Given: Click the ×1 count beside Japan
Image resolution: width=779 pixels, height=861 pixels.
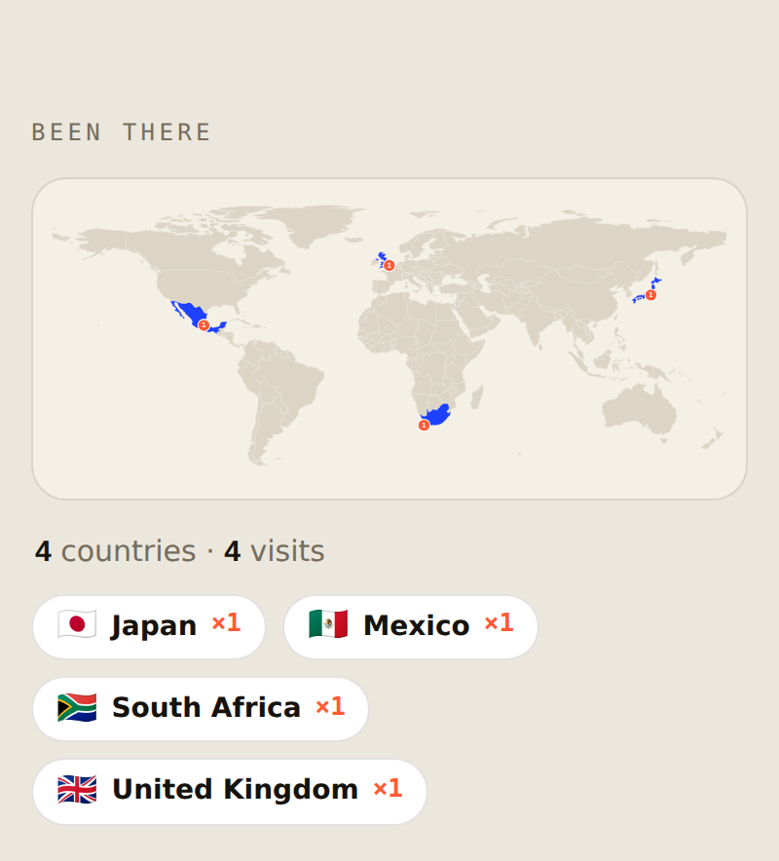Looking at the screenshot, I should [226, 623].
